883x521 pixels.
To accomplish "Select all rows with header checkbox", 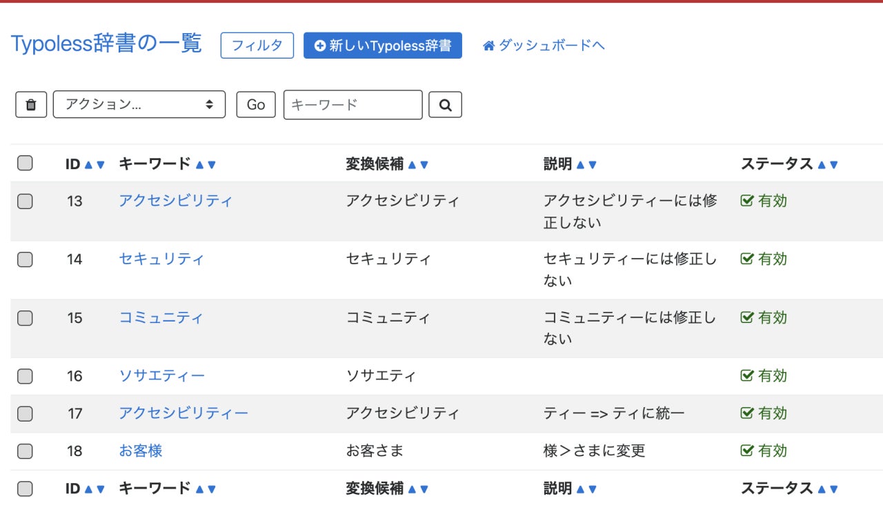I will point(25,164).
